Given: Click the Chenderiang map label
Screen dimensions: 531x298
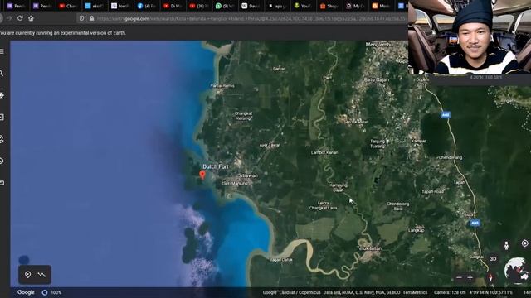Looking at the screenshot, I should click(450, 158).
